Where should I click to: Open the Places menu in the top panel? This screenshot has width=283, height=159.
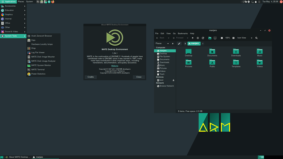point(21,1)
